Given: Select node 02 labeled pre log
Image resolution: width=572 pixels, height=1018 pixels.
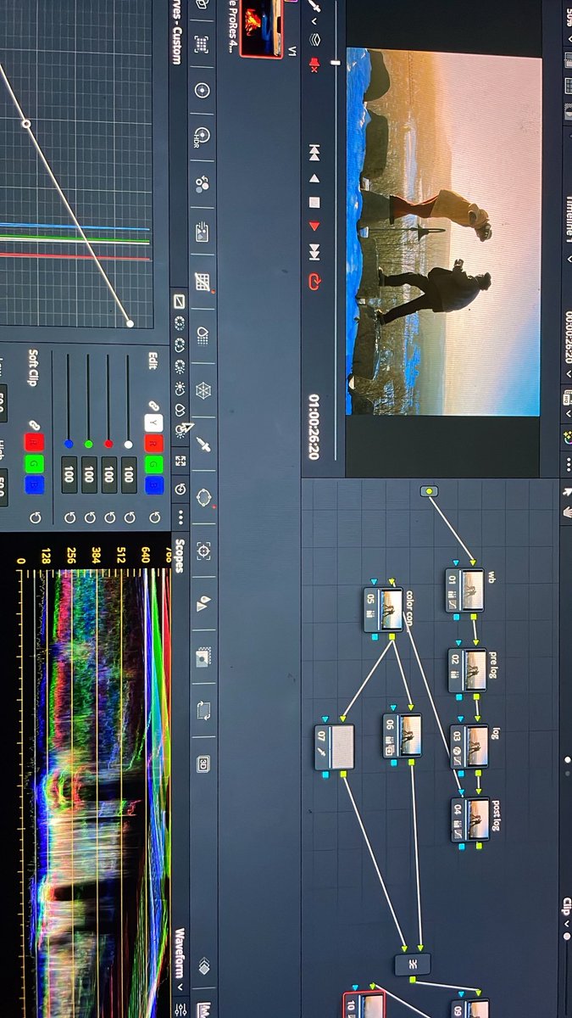Looking at the screenshot, I should pyautogui.click(x=468, y=670).
